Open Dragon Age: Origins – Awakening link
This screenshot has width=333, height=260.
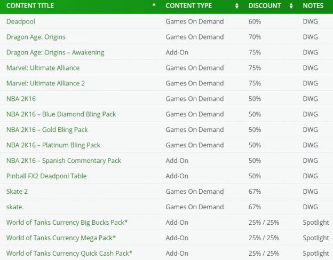tap(55, 52)
